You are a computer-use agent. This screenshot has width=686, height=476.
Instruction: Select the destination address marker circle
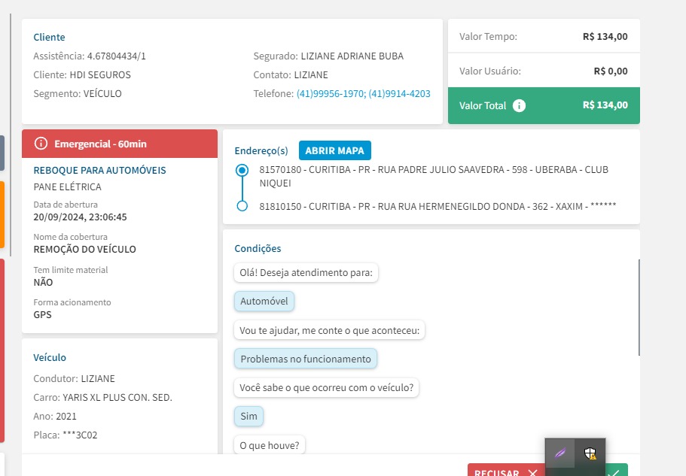242,206
